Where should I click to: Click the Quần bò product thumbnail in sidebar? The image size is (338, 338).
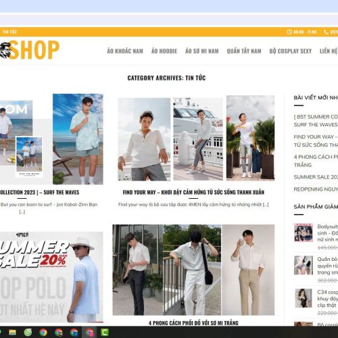pyautogui.click(x=304, y=265)
